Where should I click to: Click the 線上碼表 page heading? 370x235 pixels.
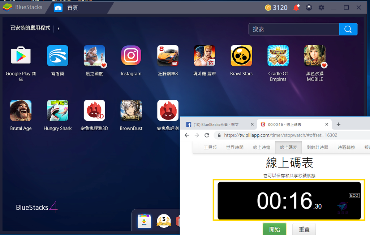(x=289, y=163)
